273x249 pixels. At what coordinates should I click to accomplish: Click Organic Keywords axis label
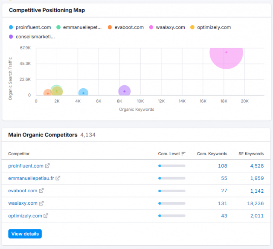(x=136, y=110)
